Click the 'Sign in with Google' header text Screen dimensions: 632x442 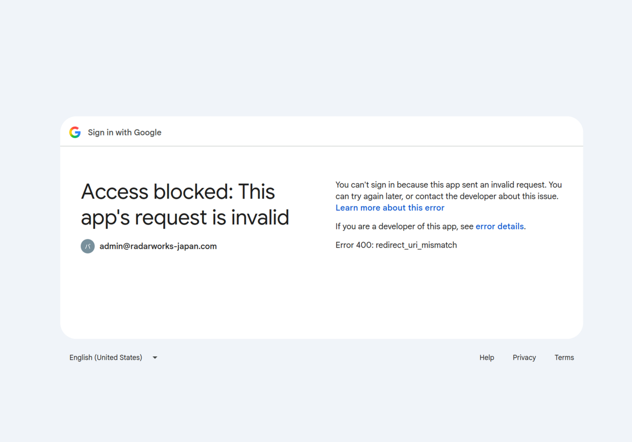coord(124,132)
